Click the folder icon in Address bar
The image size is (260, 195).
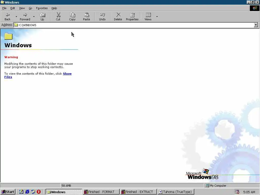tap(16, 25)
